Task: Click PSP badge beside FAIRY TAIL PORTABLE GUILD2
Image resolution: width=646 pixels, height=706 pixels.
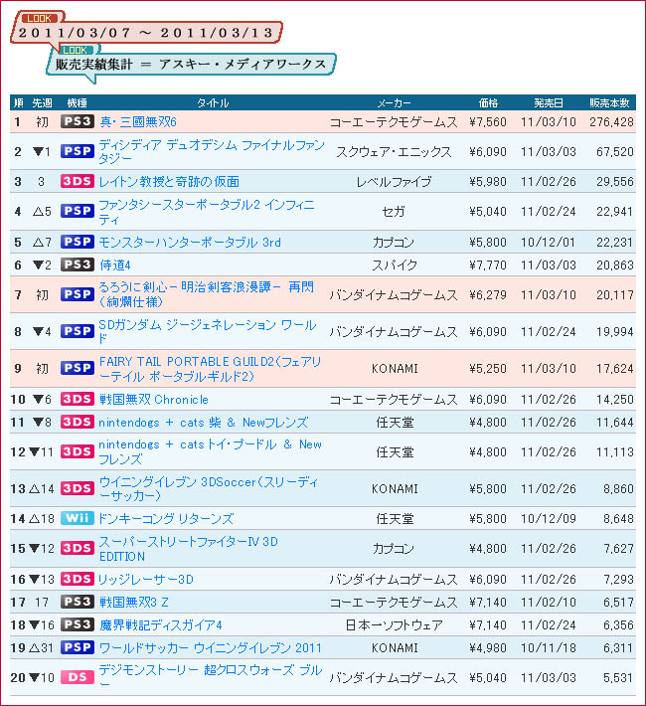Action: pos(78,368)
